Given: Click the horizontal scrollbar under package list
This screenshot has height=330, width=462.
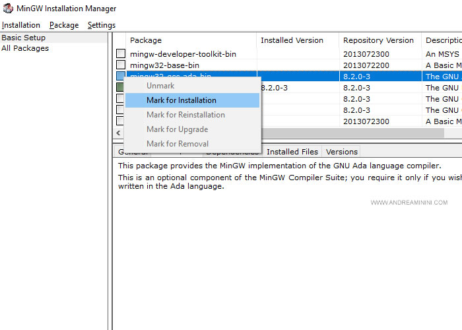Looking at the screenshot, I should 350,133.
